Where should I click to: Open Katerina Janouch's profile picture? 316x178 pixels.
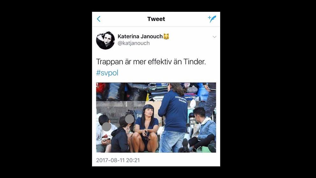[x=105, y=41]
